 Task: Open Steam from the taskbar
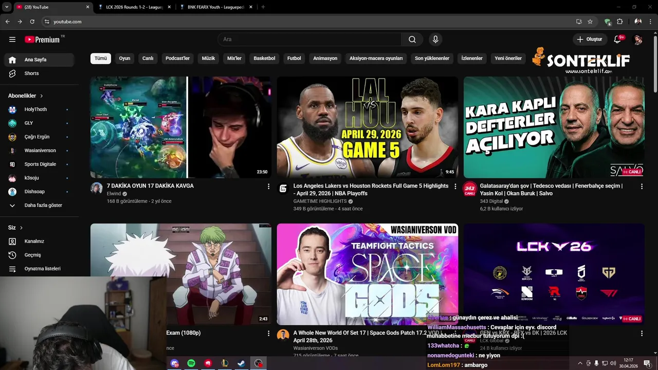tap(241, 363)
